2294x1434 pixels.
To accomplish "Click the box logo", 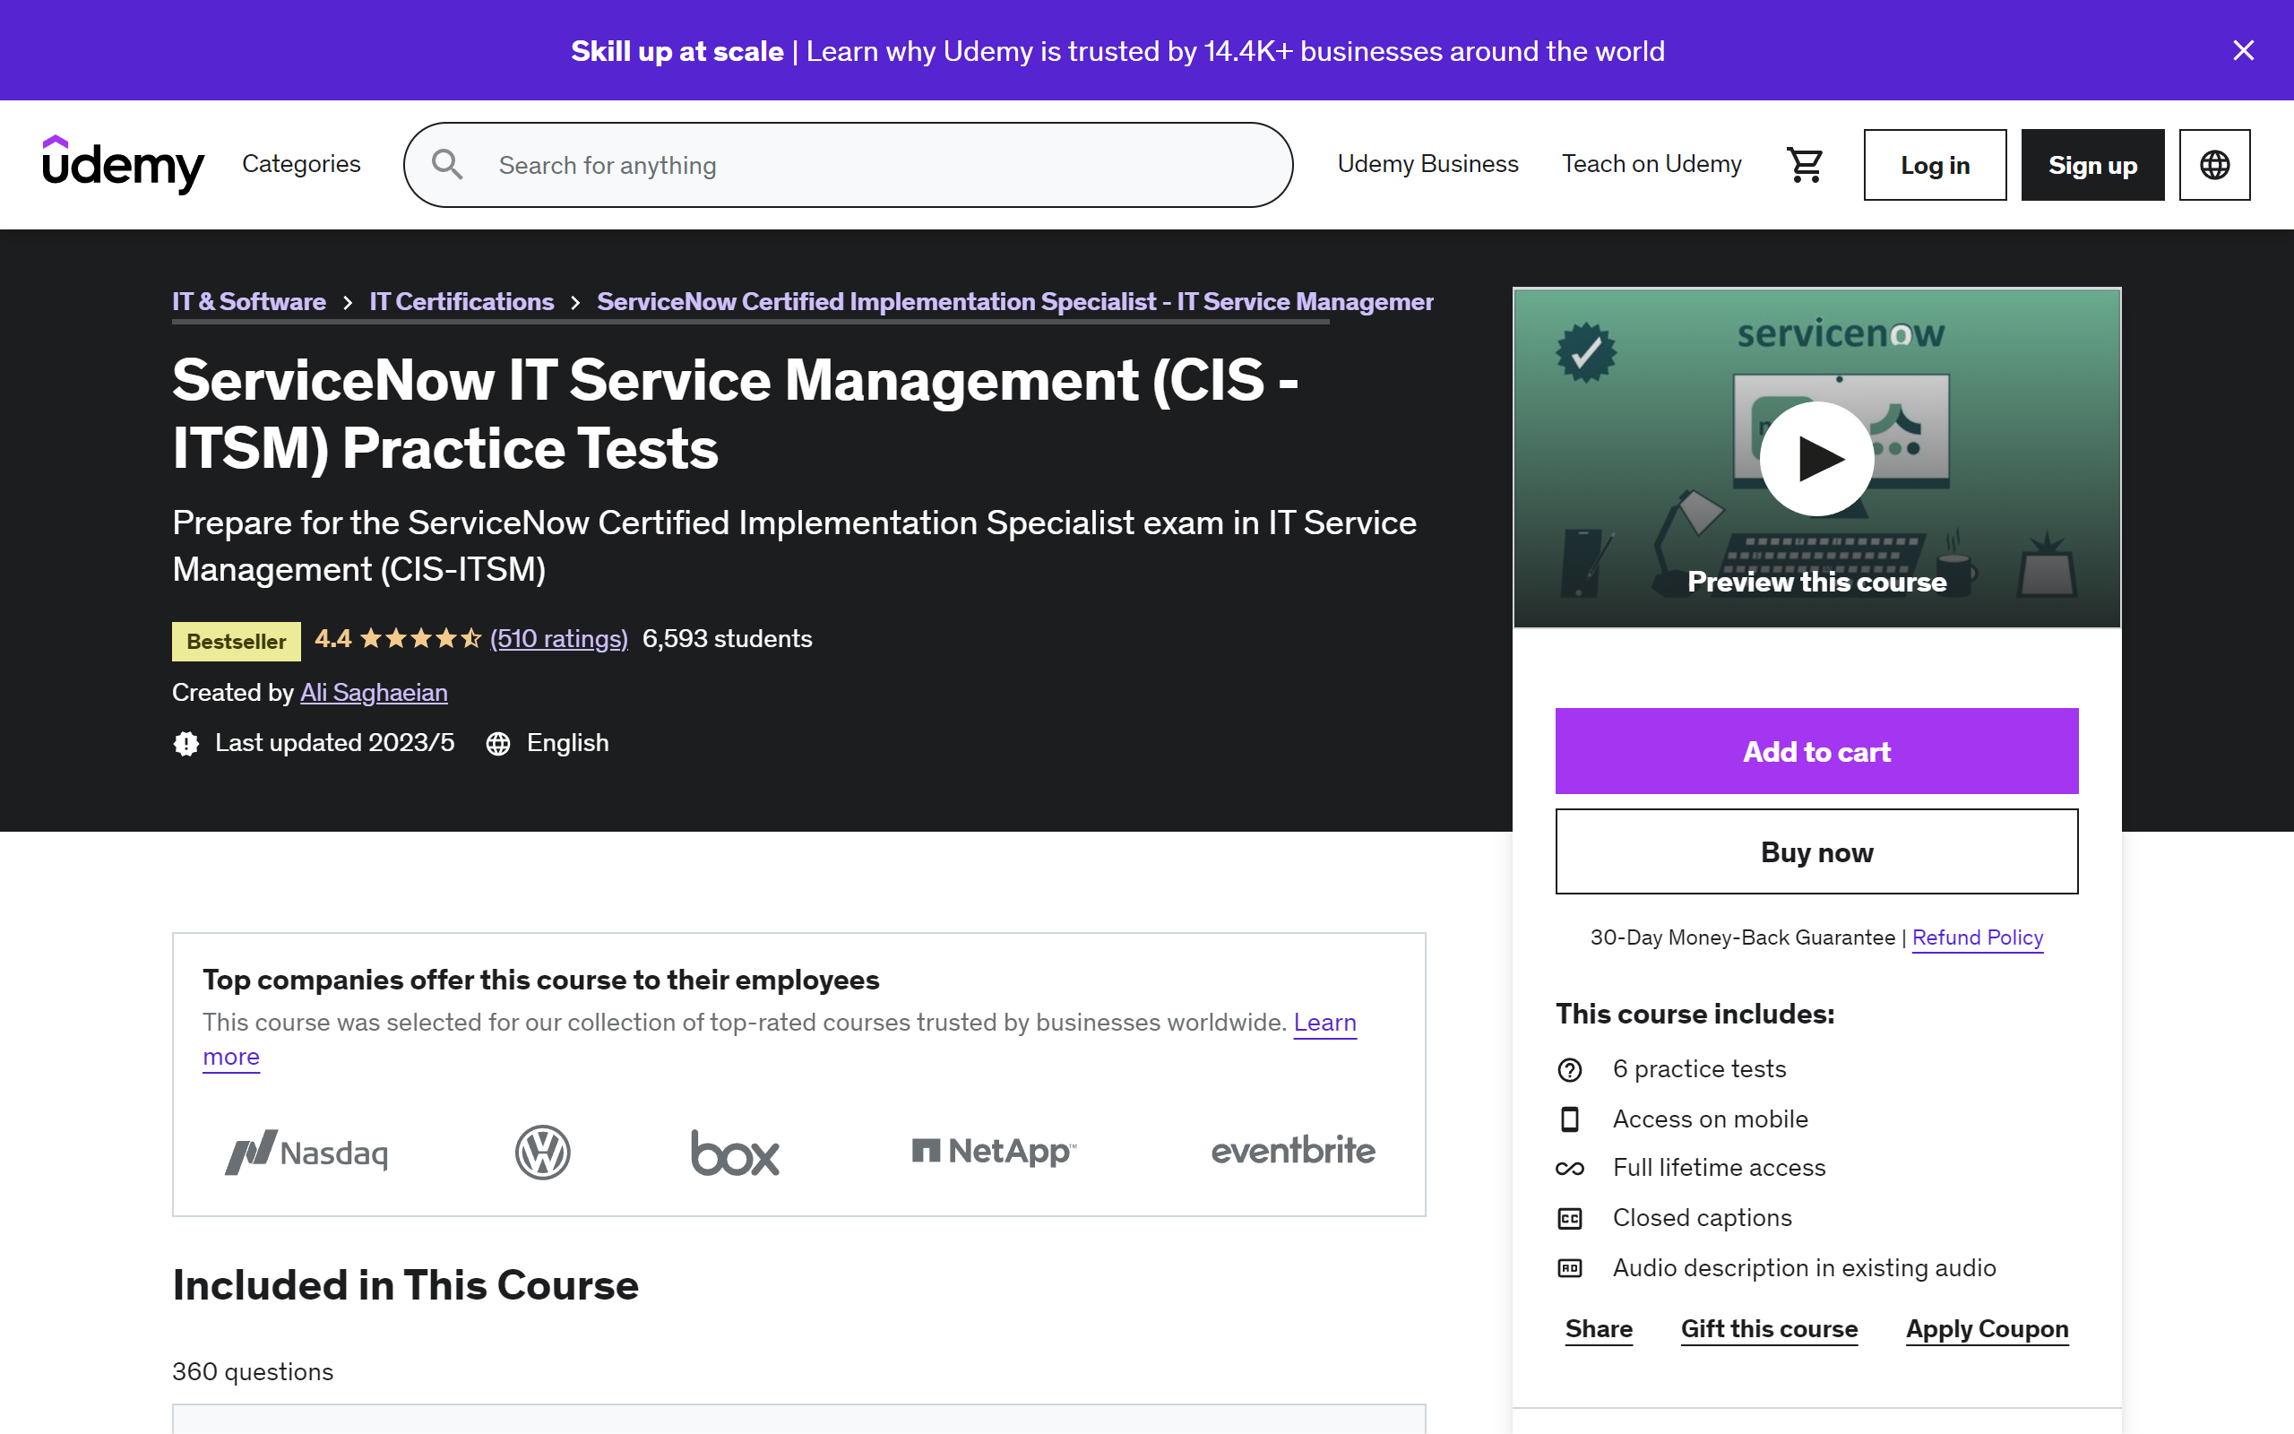I will (735, 1153).
